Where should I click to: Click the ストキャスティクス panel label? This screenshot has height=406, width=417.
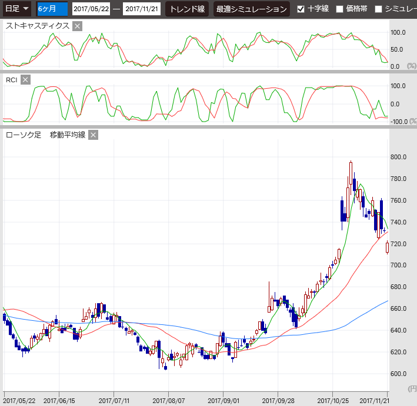point(37,26)
